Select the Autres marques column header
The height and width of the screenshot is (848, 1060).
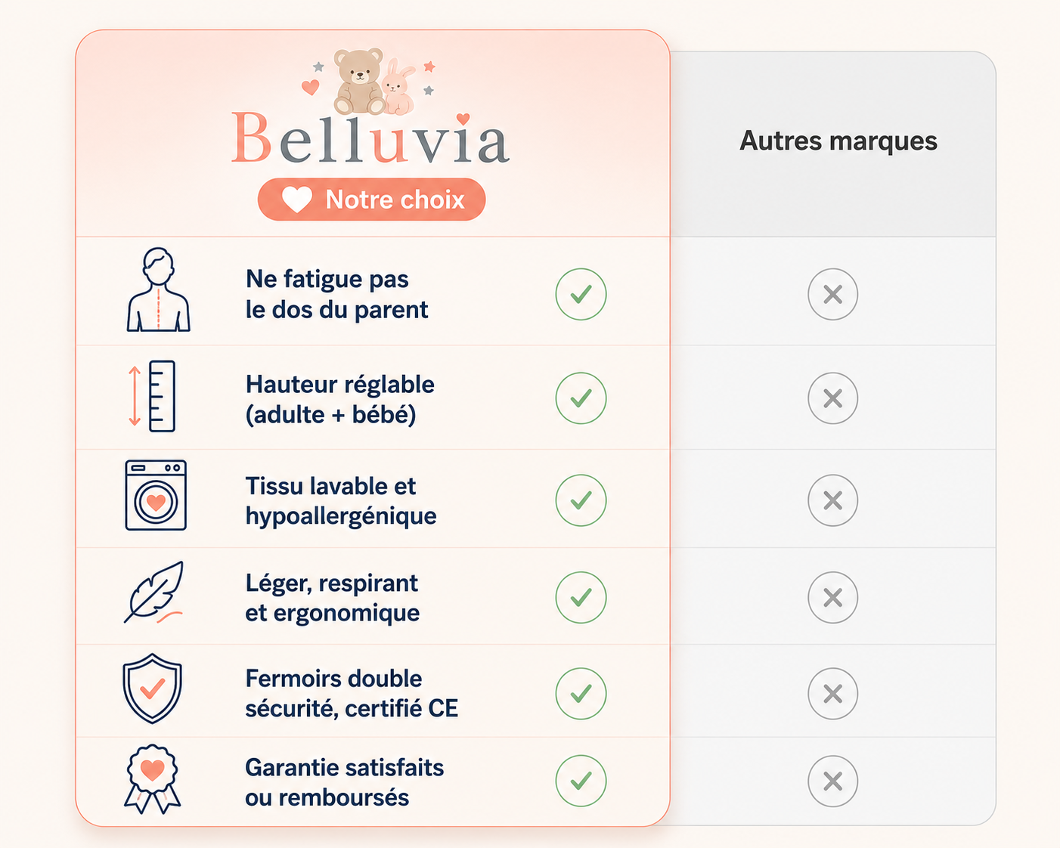point(838,141)
